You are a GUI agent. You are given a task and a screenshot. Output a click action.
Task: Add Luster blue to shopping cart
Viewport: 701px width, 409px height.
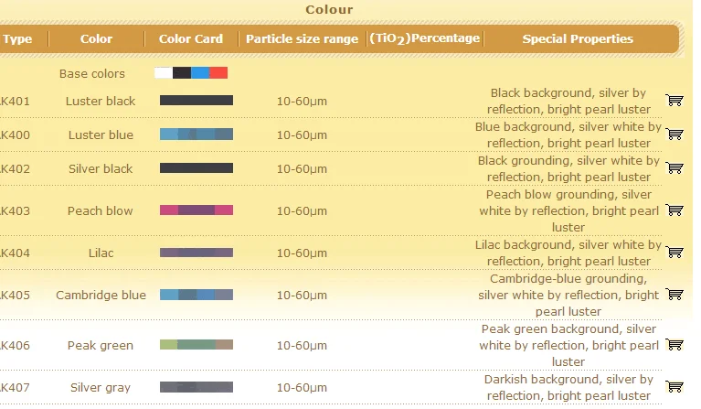point(674,135)
